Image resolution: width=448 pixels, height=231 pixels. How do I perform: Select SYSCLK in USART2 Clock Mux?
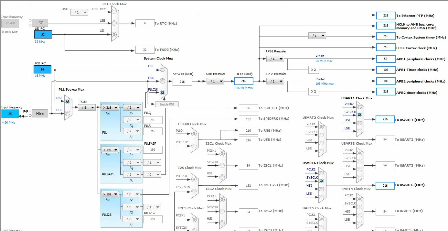[321, 135]
